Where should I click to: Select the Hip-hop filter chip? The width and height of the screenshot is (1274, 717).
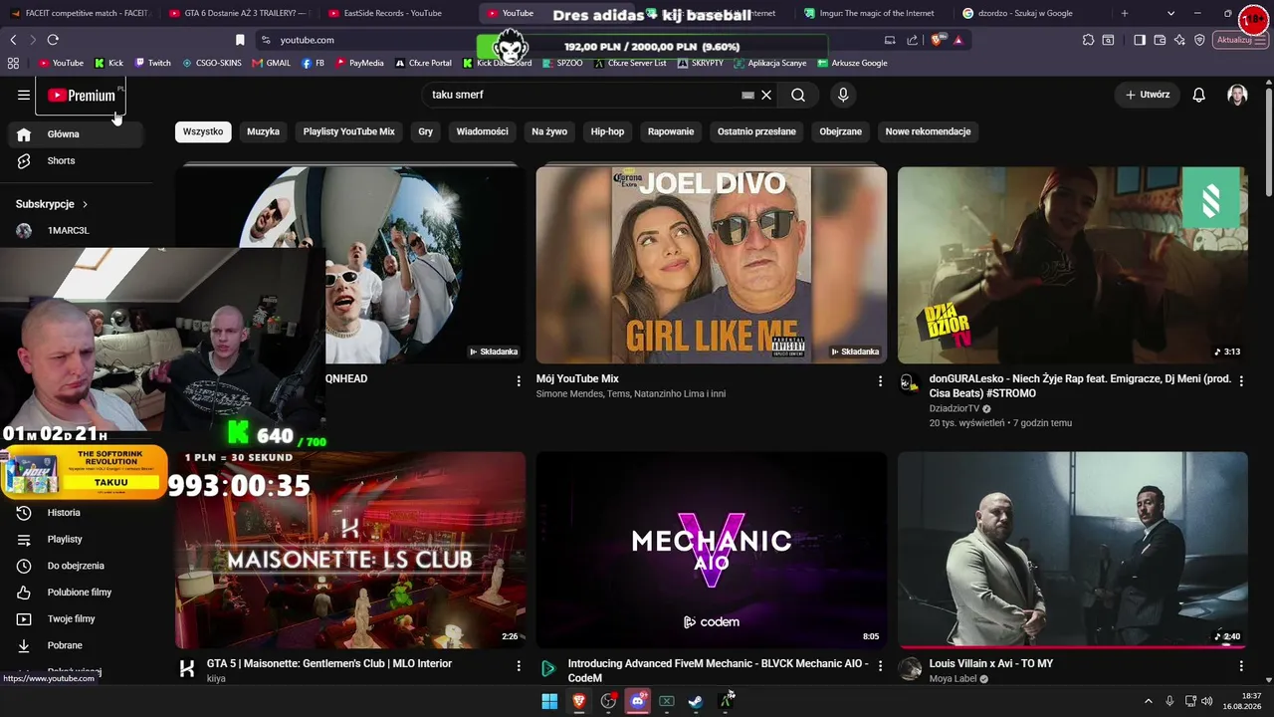(x=607, y=131)
